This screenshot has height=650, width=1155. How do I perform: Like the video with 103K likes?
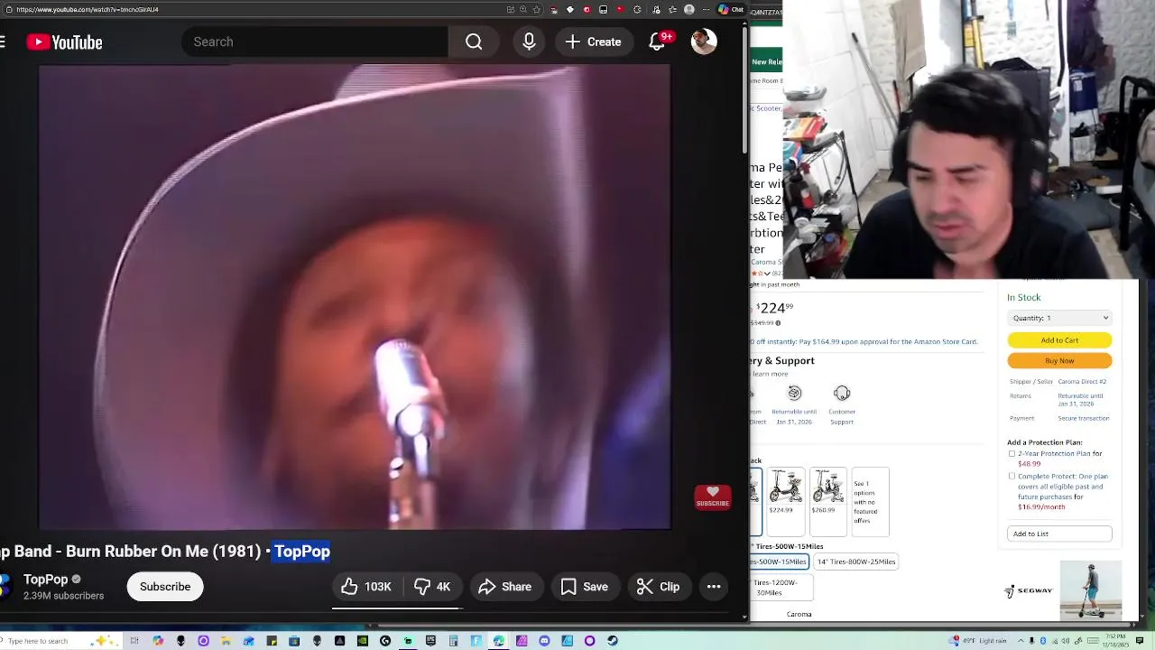click(366, 587)
